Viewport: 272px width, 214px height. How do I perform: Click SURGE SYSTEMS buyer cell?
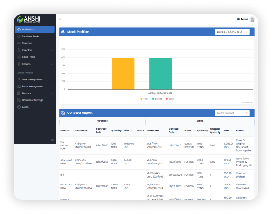(189, 145)
